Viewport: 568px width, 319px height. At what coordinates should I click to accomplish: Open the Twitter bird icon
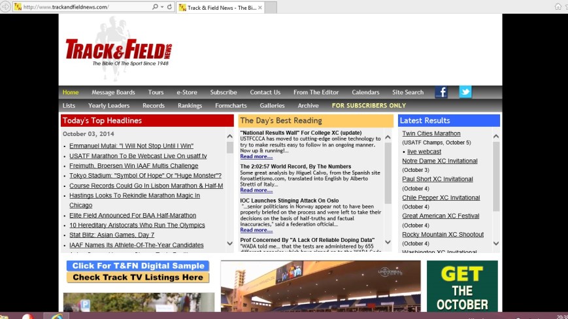(x=465, y=92)
